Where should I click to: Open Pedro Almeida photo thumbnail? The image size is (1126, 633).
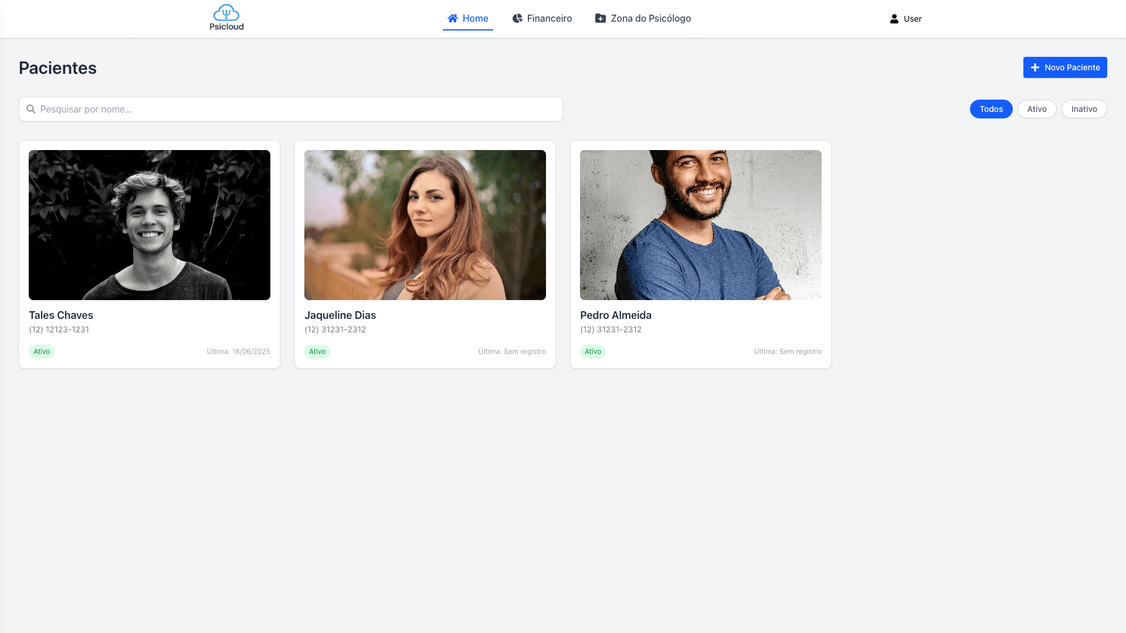click(700, 225)
